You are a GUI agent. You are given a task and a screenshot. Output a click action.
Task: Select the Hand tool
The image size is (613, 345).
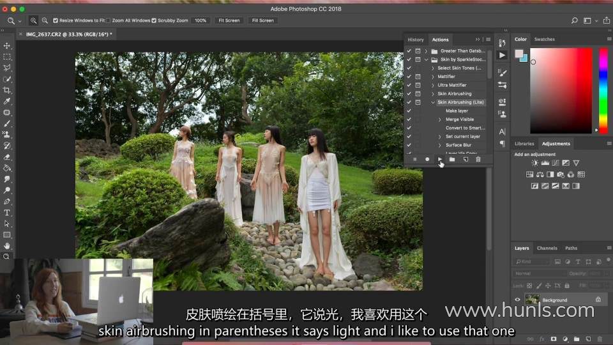[x=7, y=245]
